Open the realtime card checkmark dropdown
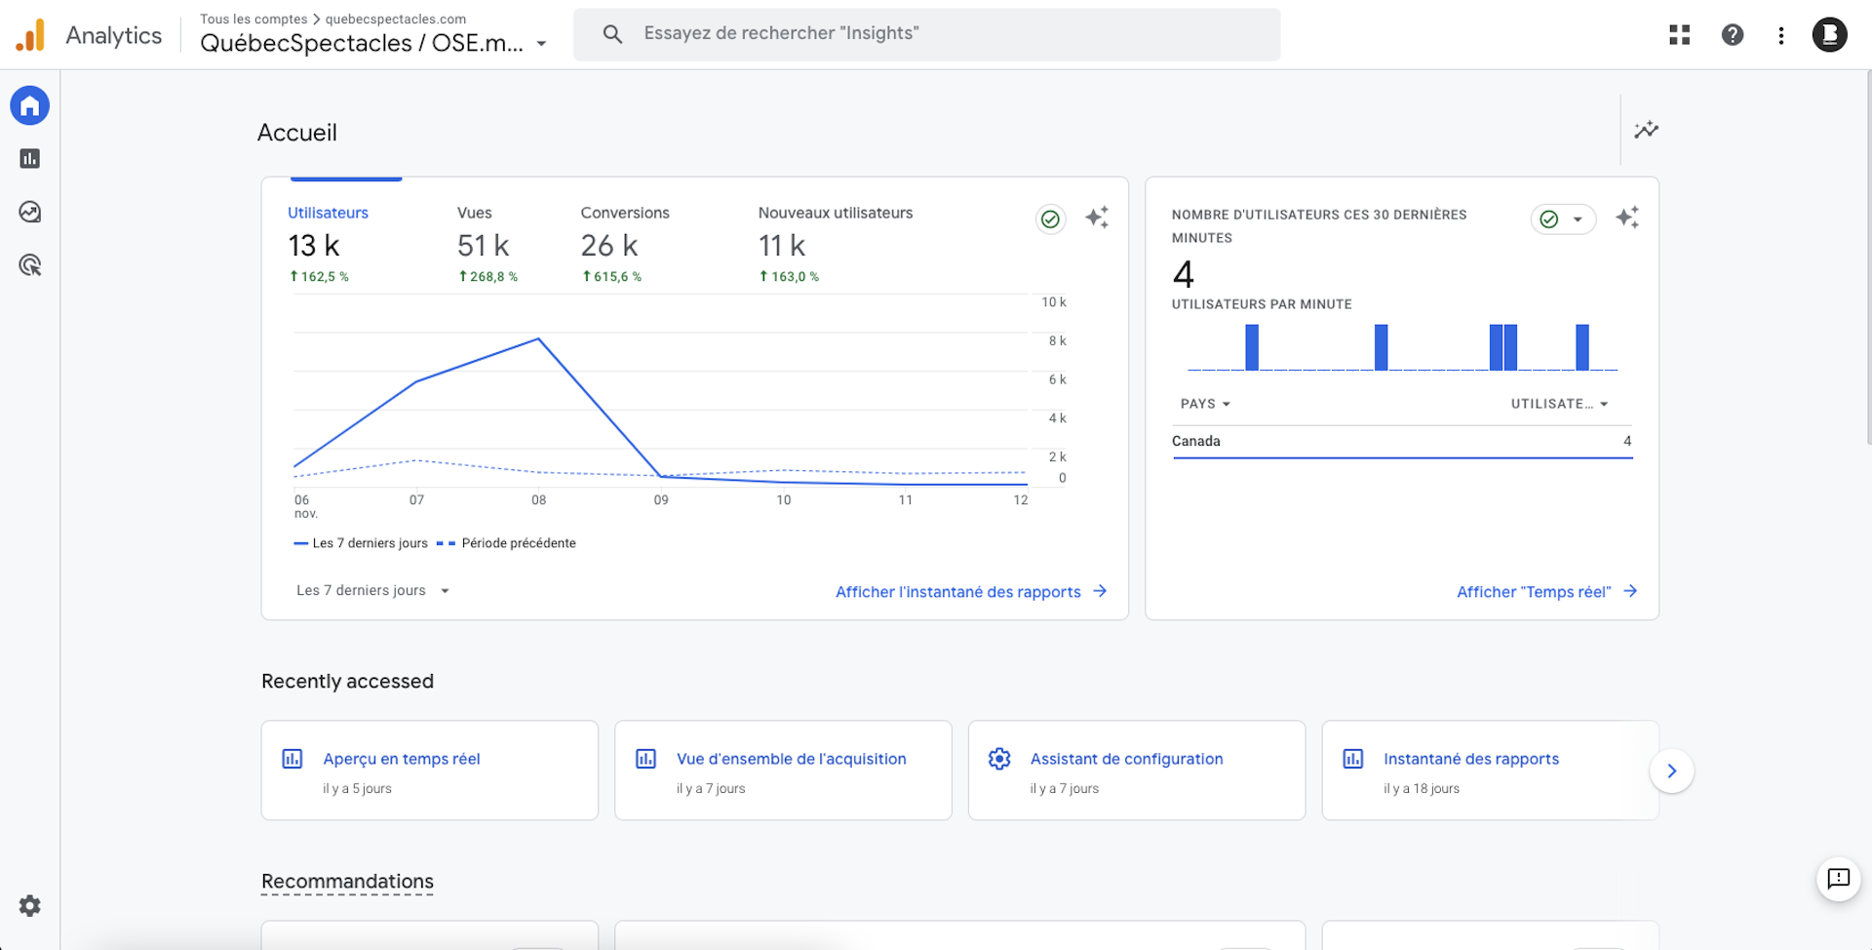 point(1562,219)
